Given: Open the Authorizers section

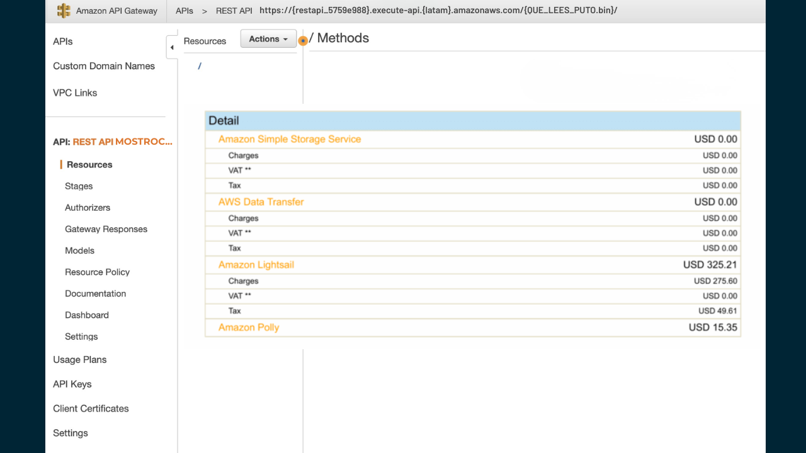Looking at the screenshot, I should point(88,208).
